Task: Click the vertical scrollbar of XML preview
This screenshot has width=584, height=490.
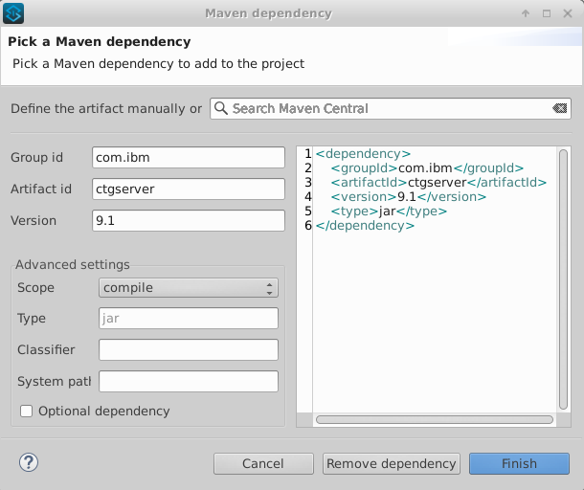Action: (563, 278)
